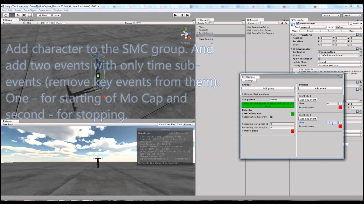
Task: Click Add key event under Event ID 0
Action: pyautogui.click(x=308, y=100)
